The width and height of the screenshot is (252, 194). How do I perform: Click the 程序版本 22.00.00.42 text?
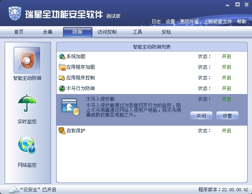click(x=224, y=190)
